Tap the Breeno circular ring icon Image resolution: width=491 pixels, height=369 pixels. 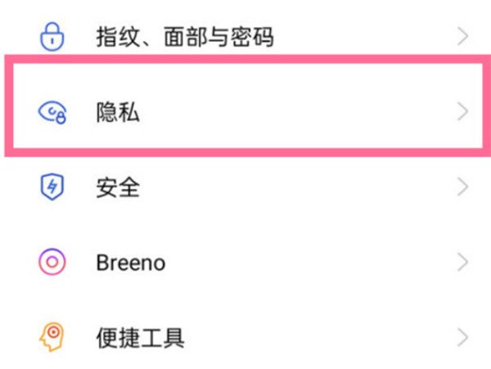(x=52, y=263)
